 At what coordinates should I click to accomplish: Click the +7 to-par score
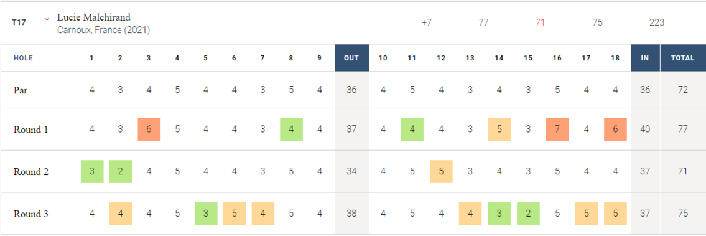point(426,22)
